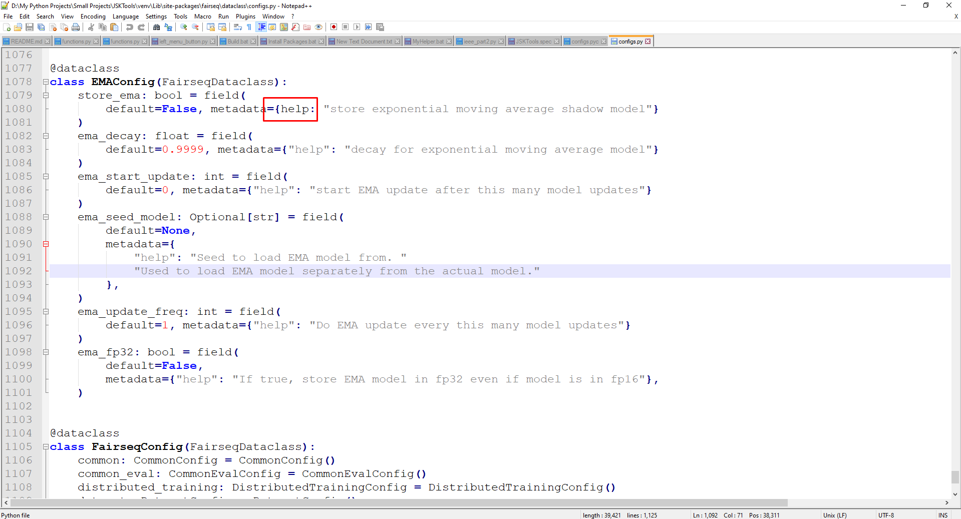Viewport: 961px width, 519px height.
Task: Start recording a macro
Action: 334,27
